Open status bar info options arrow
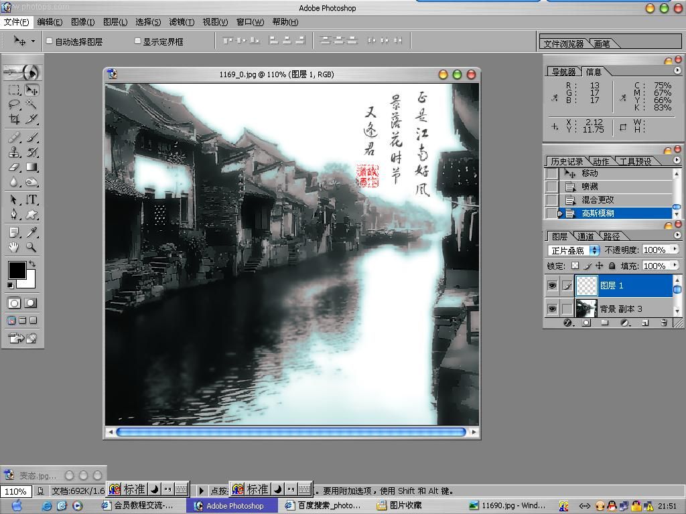Image resolution: width=686 pixels, height=514 pixels. tap(201, 491)
